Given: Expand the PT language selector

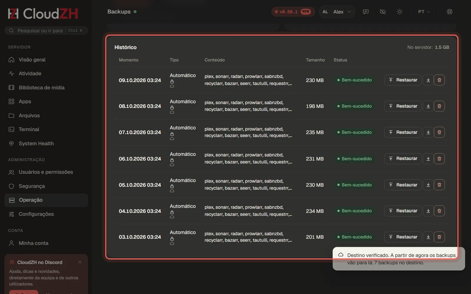Looking at the screenshot, I should click(x=424, y=12).
